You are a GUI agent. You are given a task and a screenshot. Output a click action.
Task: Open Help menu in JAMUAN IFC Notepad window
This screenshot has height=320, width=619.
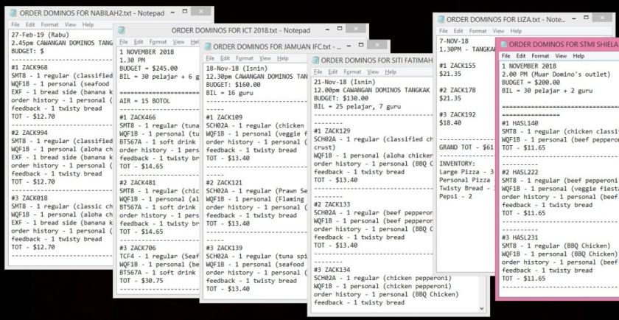[x=283, y=58]
